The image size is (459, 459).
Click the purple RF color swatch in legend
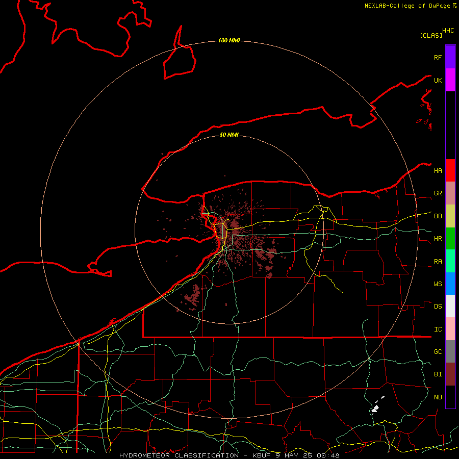point(450,57)
